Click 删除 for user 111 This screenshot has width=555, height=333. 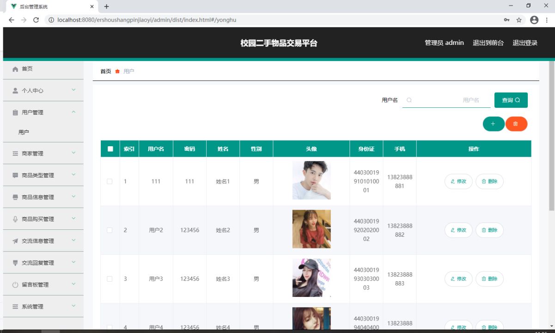point(489,182)
